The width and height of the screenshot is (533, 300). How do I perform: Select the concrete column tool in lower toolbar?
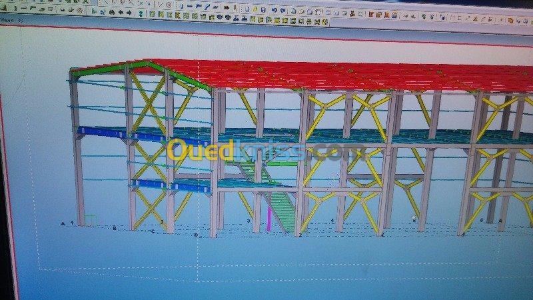(x=15, y=8)
